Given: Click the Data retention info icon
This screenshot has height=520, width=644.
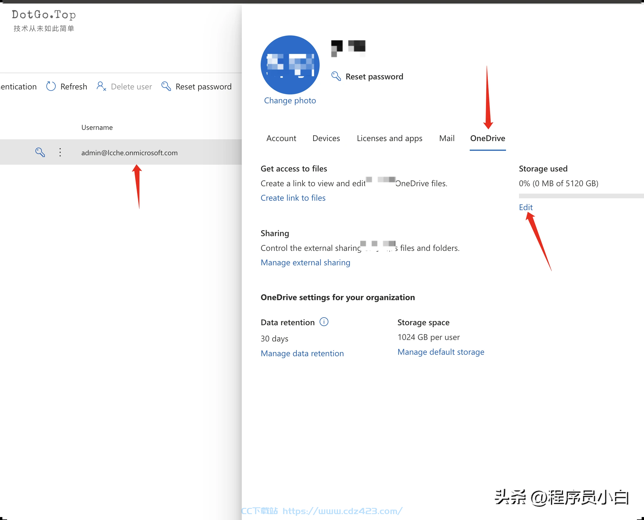Looking at the screenshot, I should [x=324, y=322].
